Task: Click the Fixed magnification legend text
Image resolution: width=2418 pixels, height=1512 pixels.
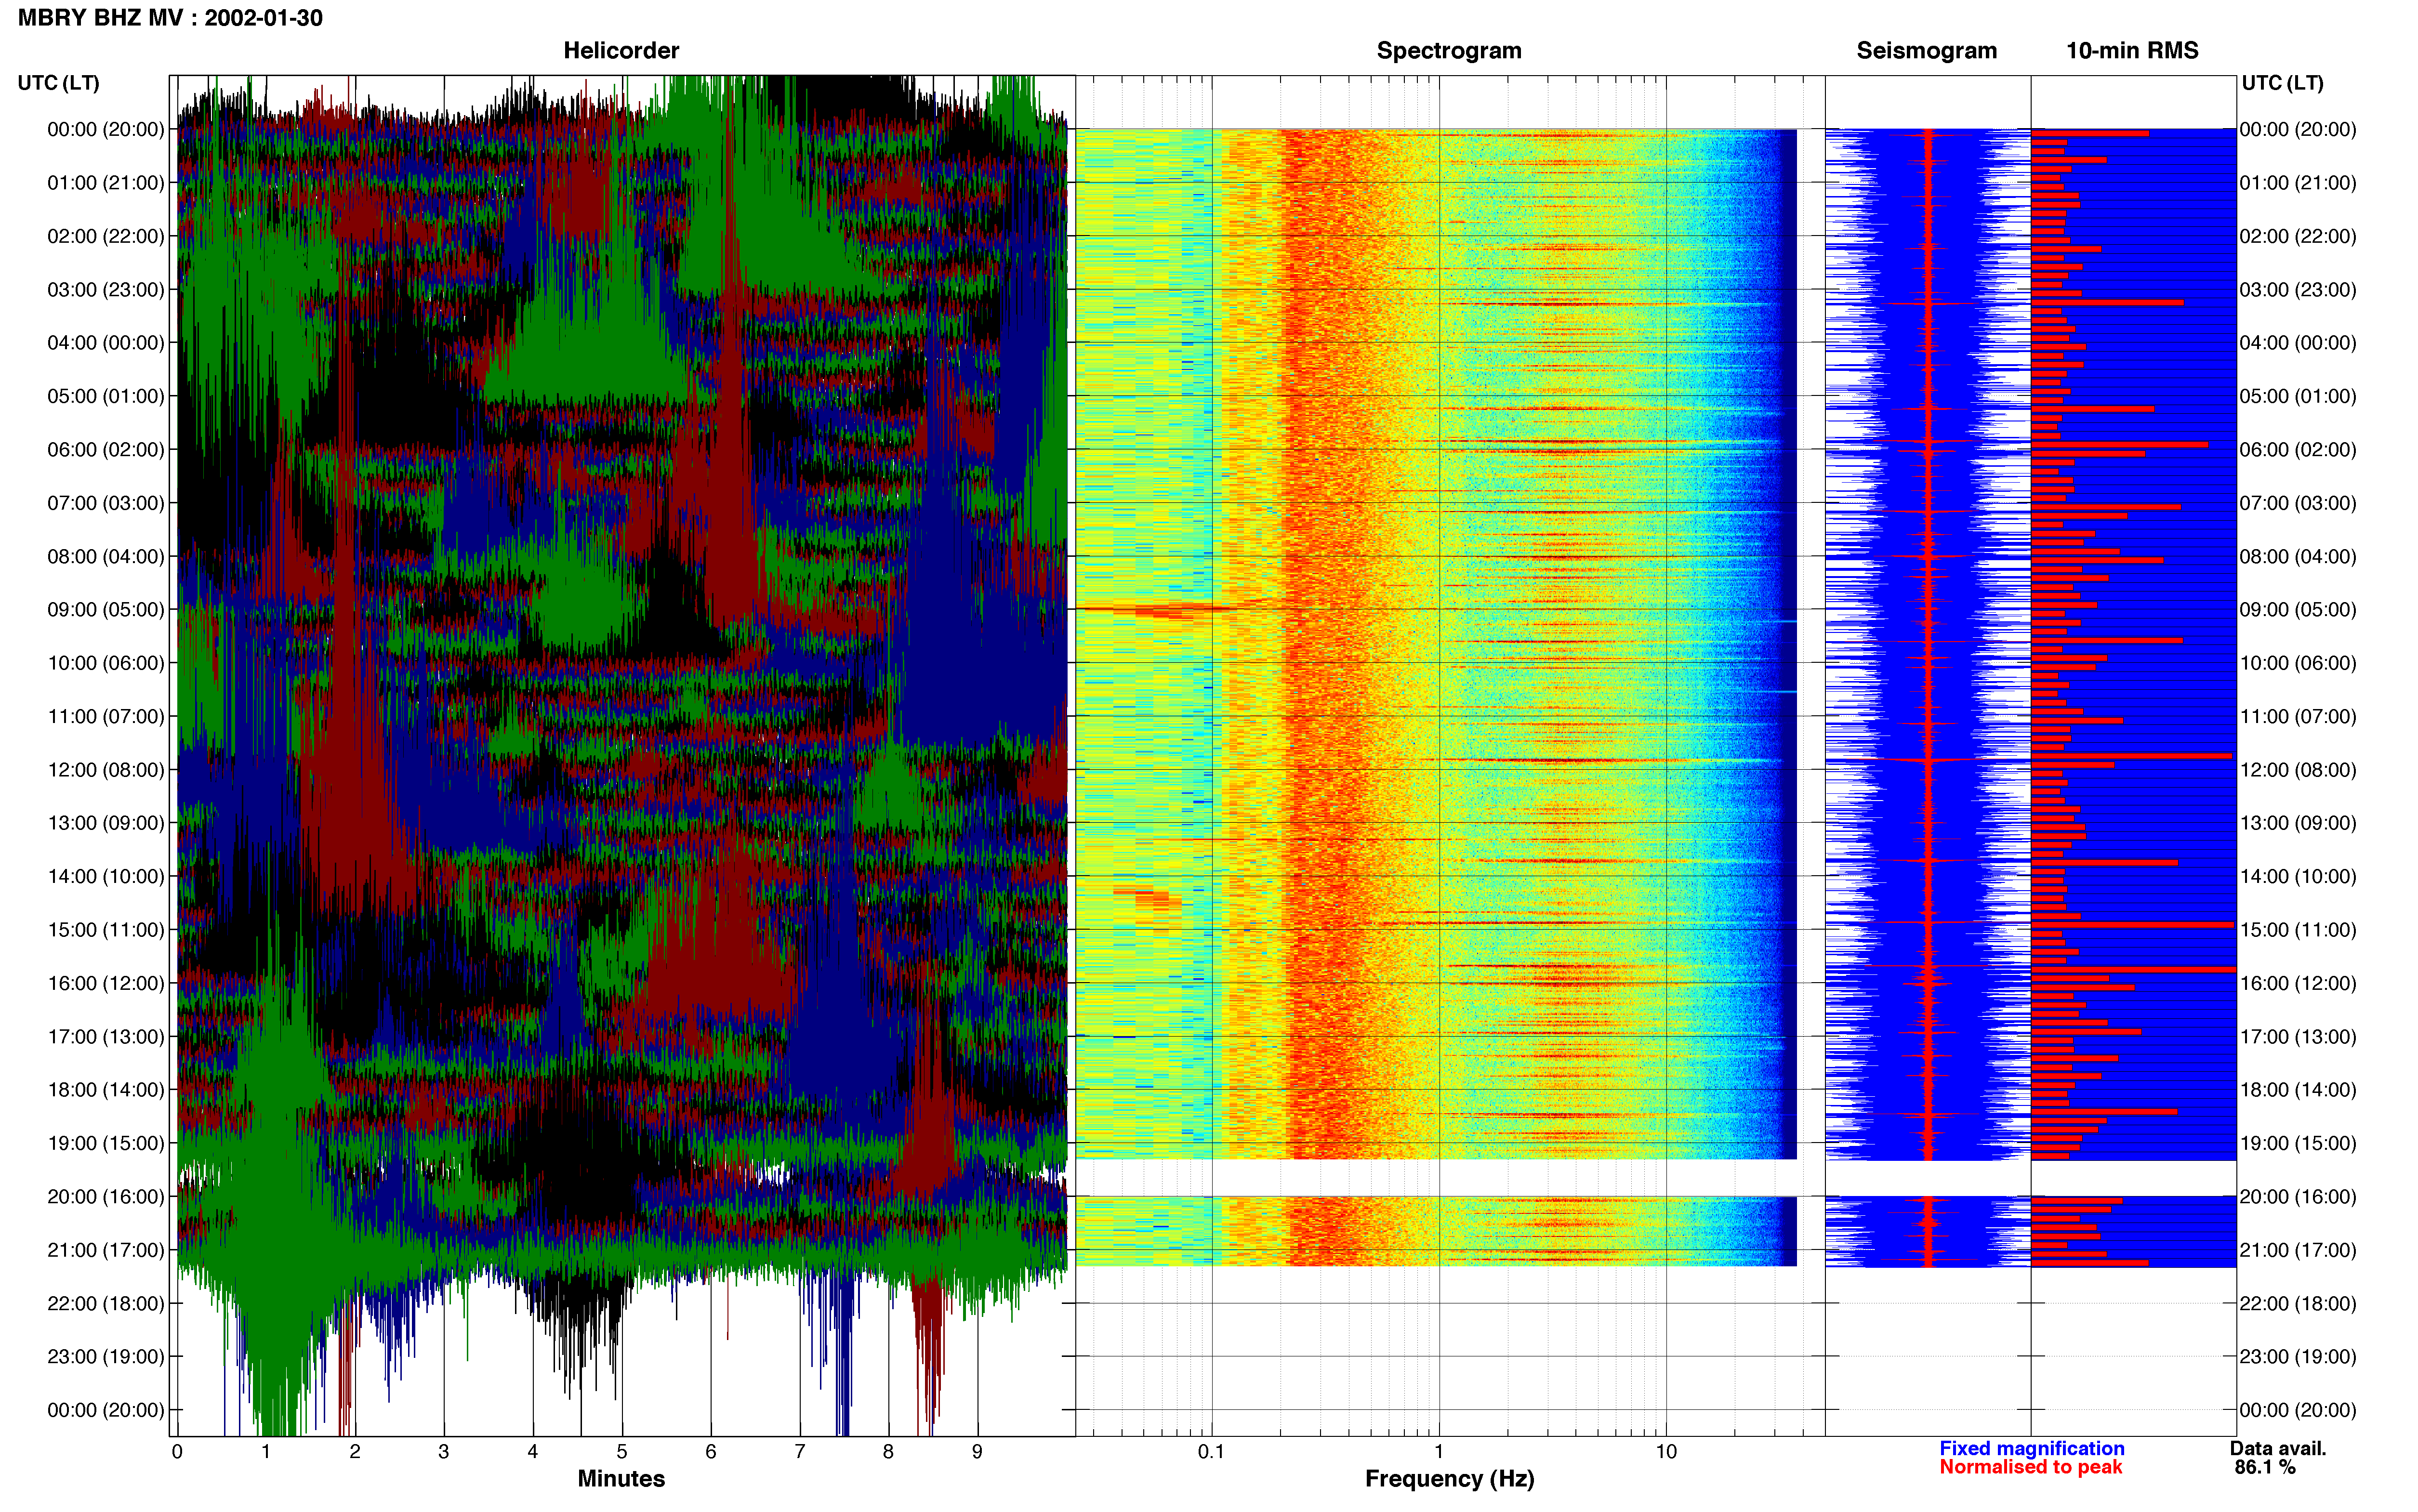Action: click(x=2031, y=1448)
